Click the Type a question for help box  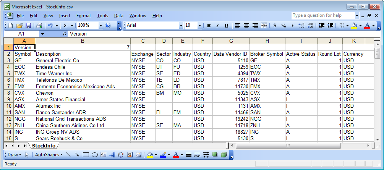(x=323, y=15)
